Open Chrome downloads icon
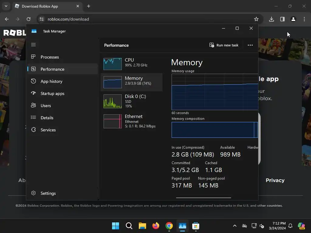The width and height of the screenshot is (311, 233). [272, 19]
